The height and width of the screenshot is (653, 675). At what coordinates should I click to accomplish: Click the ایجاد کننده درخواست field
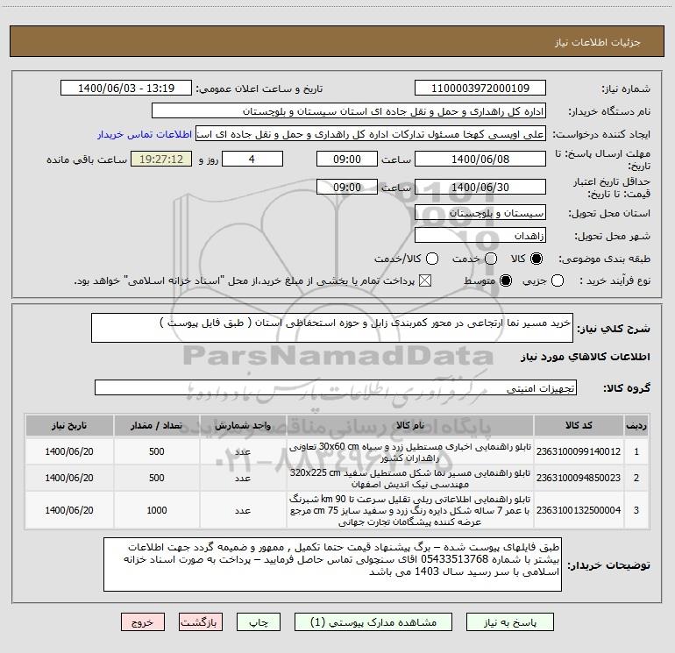click(371, 133)
